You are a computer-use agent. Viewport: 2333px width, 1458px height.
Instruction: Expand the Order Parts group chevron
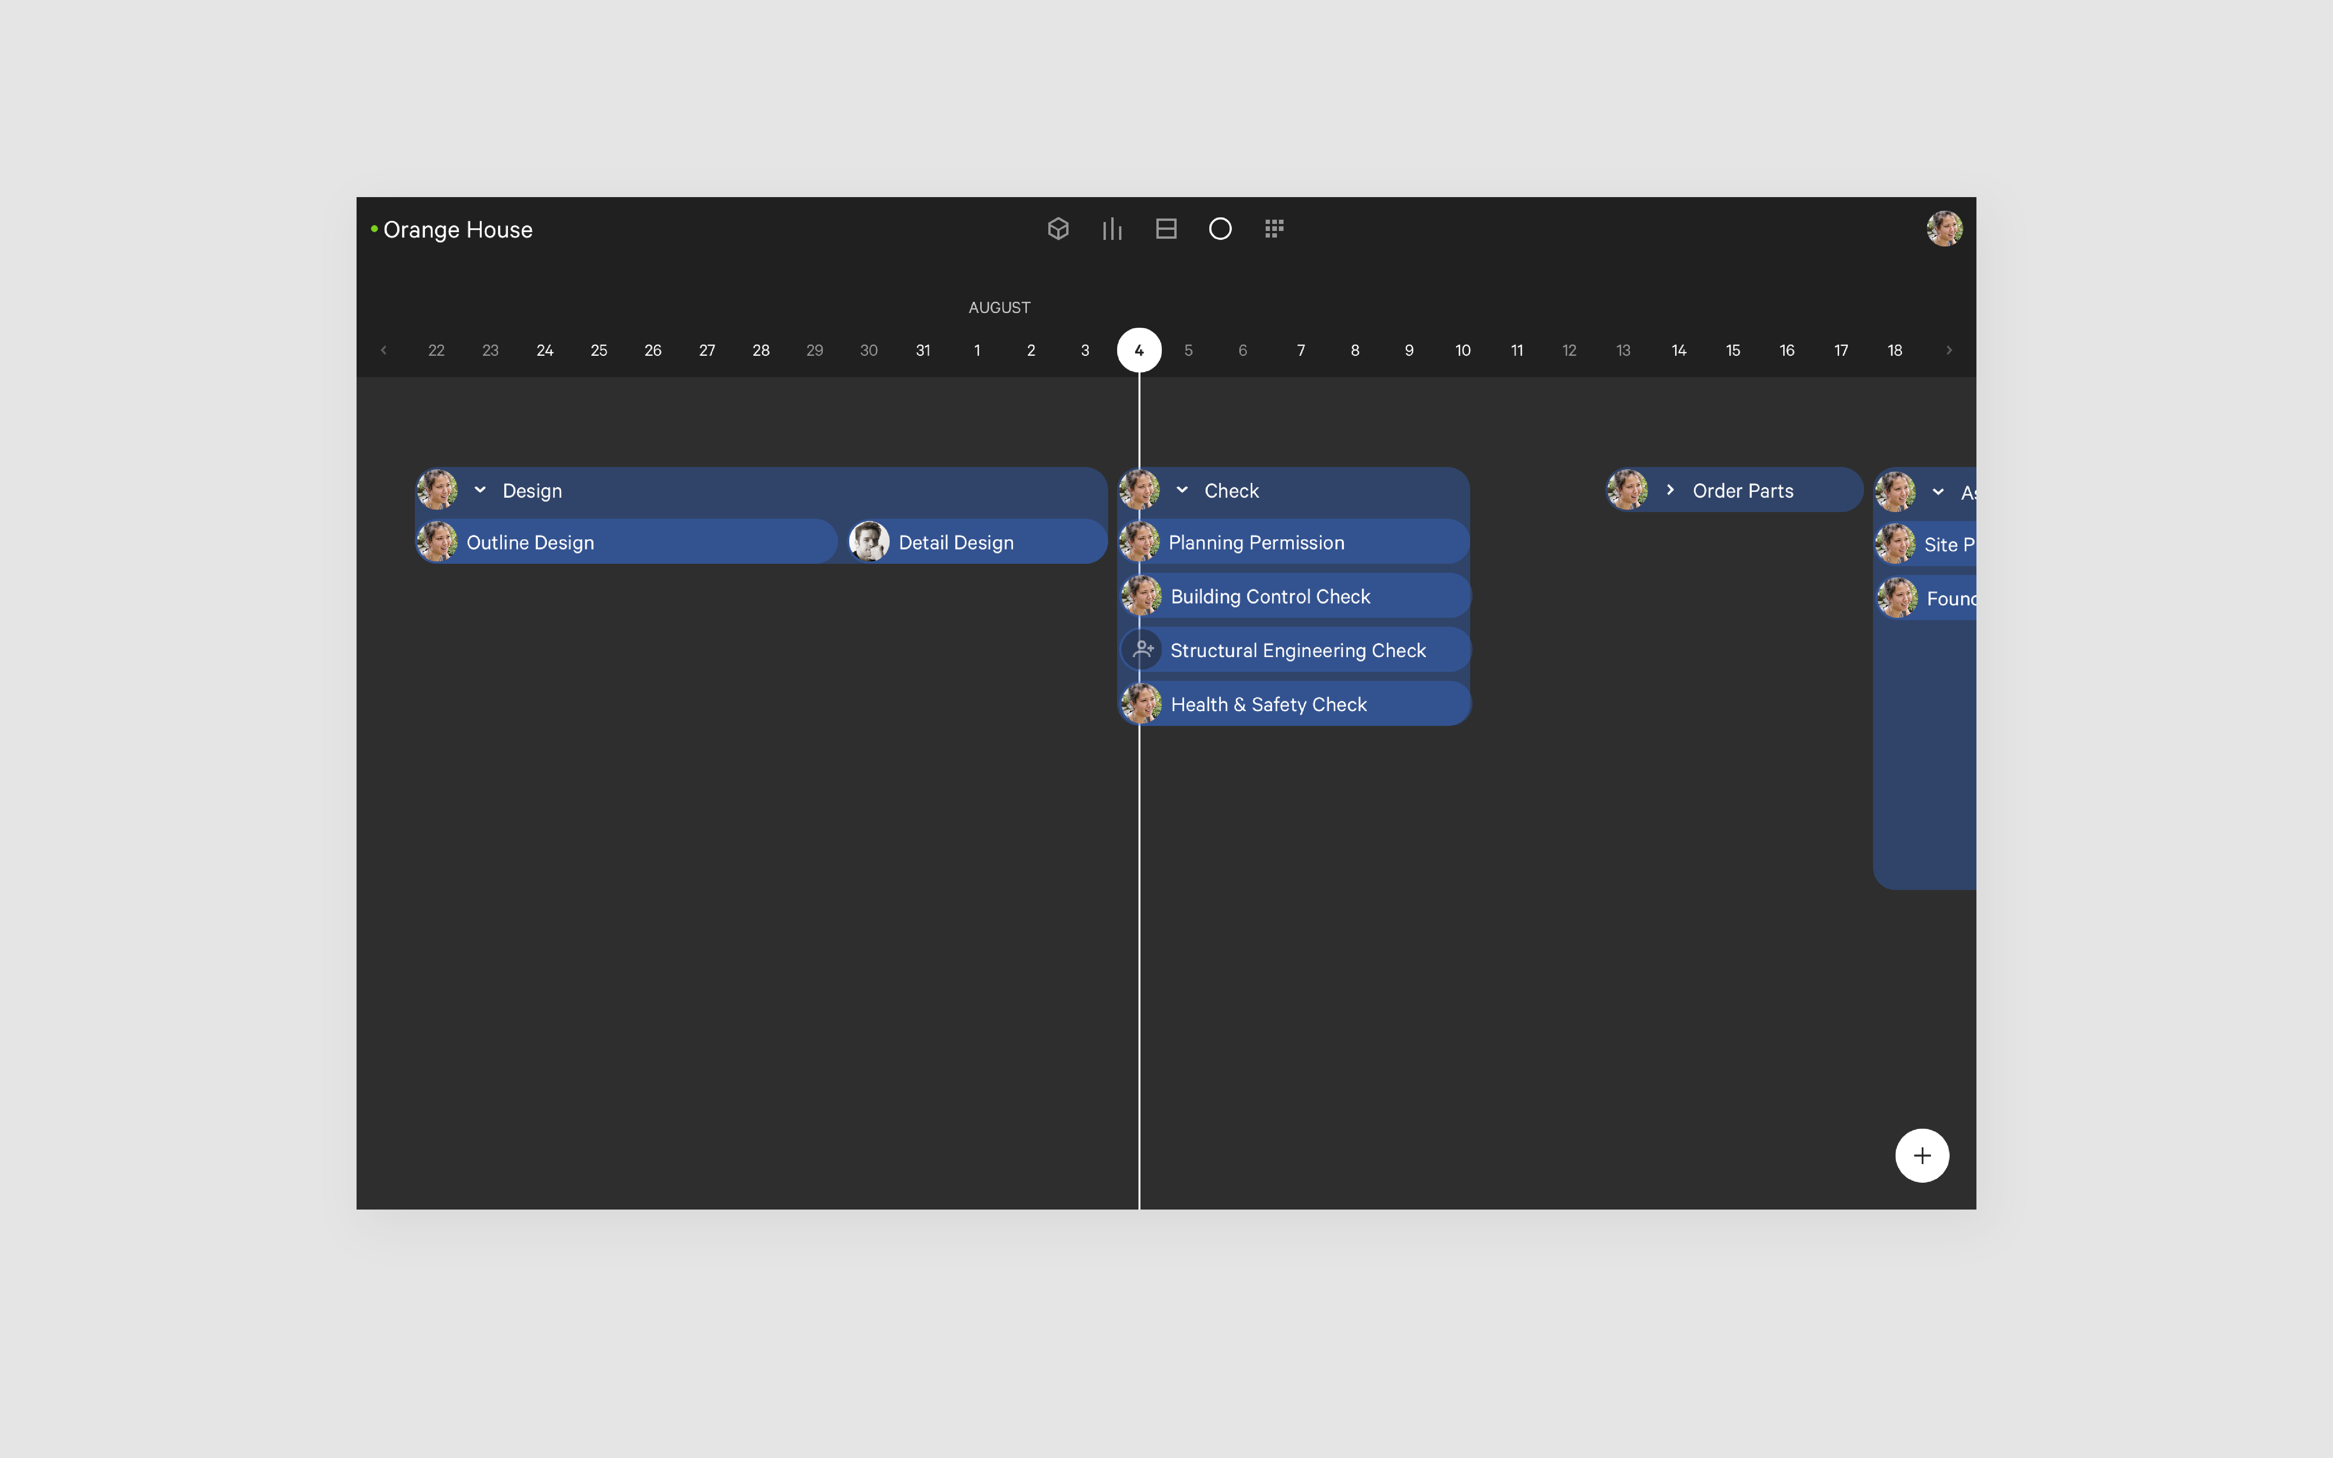coord(1670,491)
